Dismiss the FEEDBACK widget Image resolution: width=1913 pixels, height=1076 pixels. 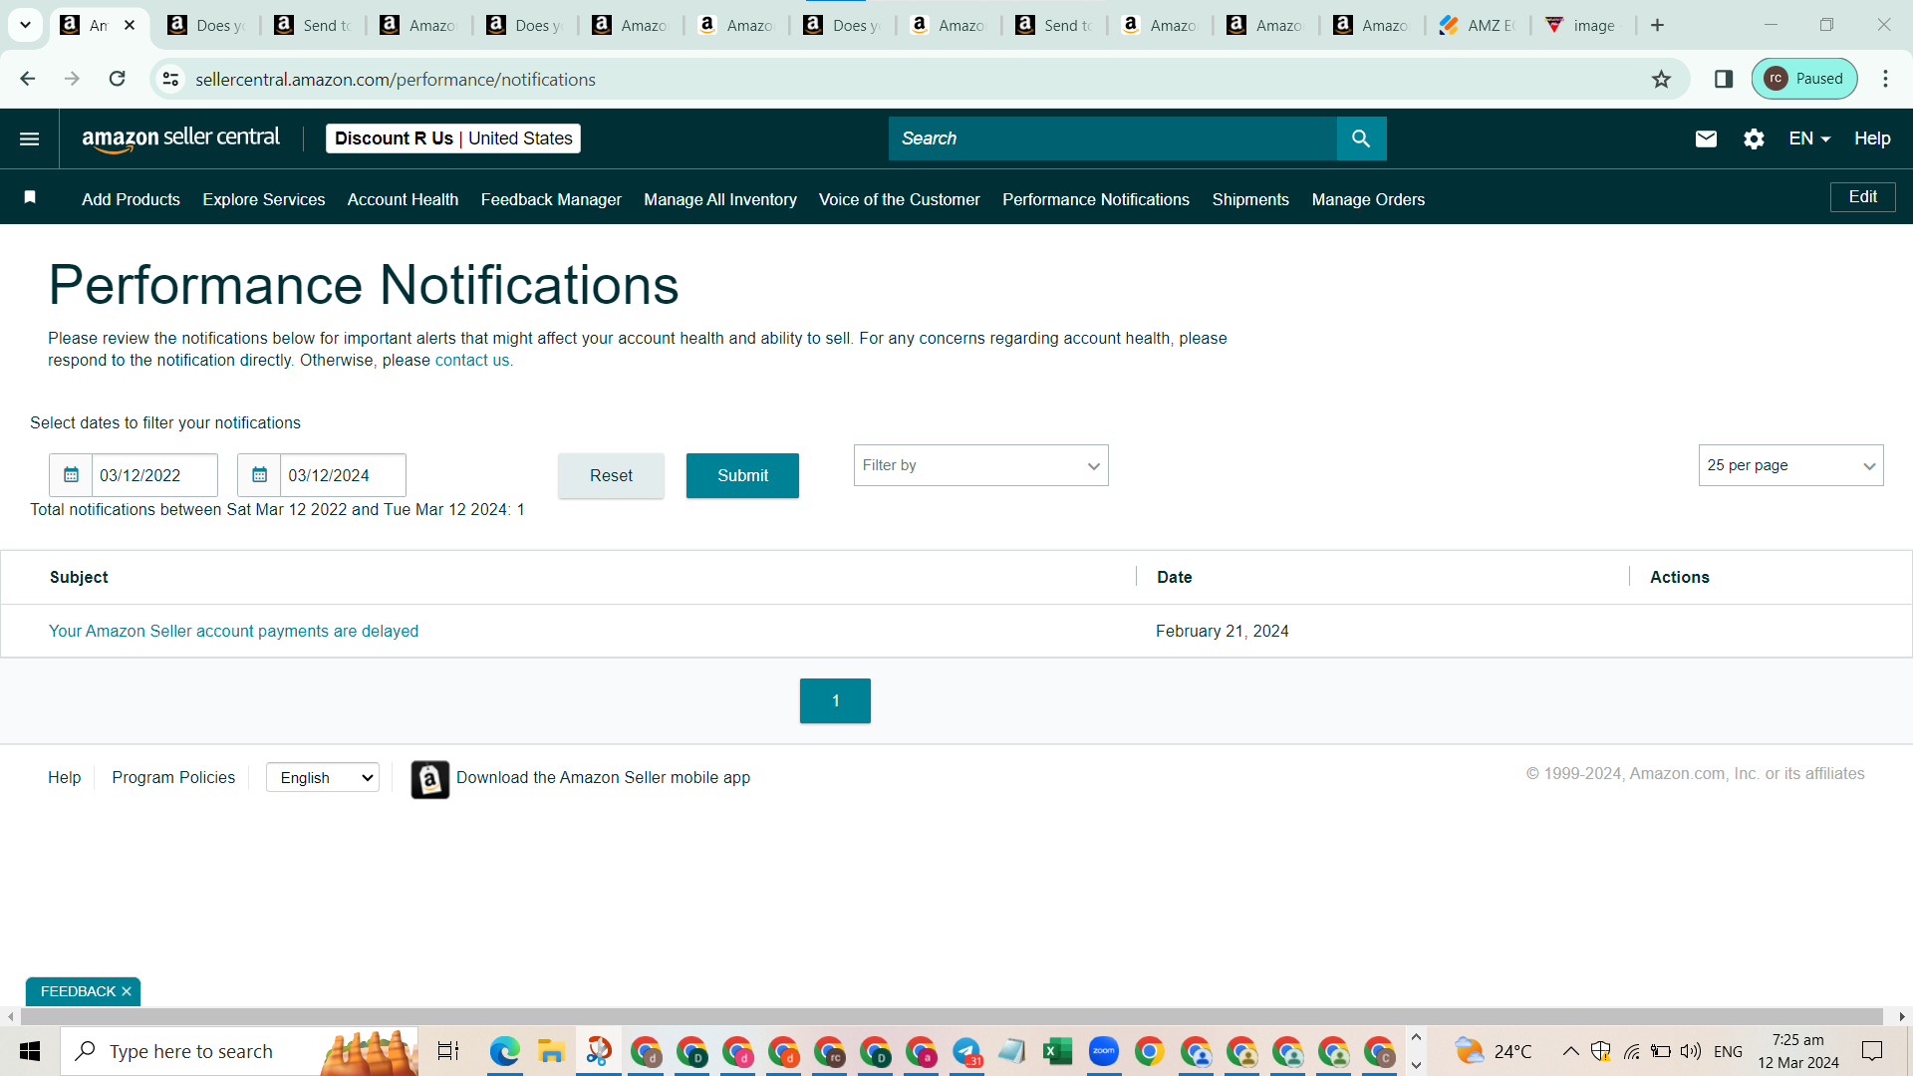click(127, 991)
